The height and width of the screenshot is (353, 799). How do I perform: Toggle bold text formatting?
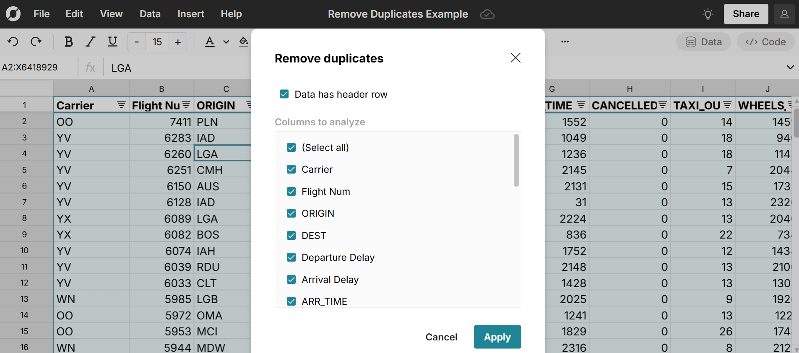pyautogui.click(x=68, y=42)
